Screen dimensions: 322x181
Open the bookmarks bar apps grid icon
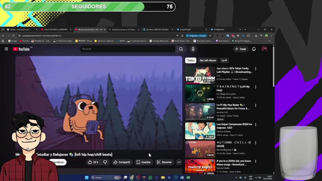click(3, 41)
